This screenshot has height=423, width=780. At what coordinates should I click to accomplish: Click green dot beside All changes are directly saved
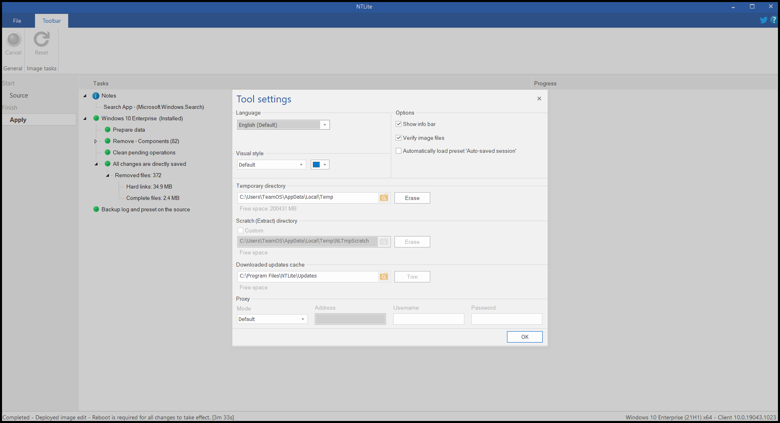[108, 164]
